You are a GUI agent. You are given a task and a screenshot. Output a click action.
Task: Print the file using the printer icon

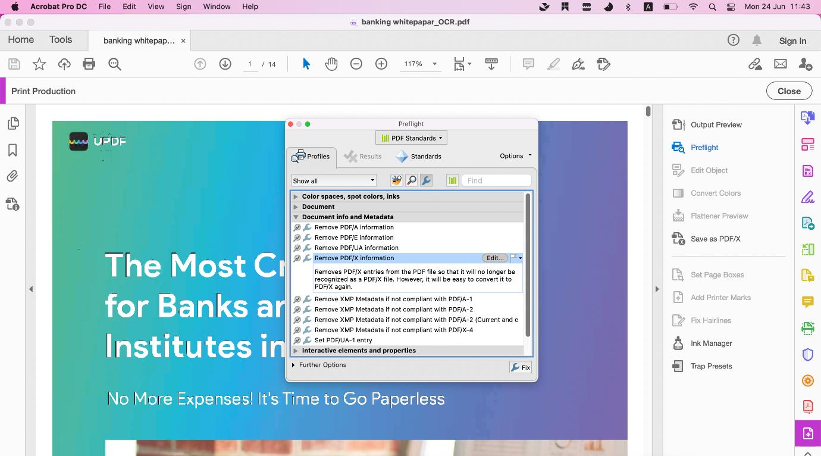89,64
